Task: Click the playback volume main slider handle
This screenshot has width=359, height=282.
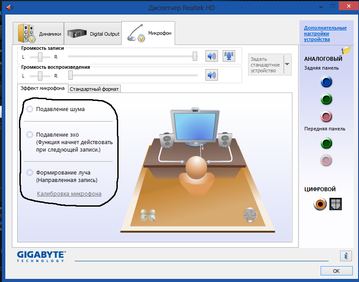Action: 71,75
